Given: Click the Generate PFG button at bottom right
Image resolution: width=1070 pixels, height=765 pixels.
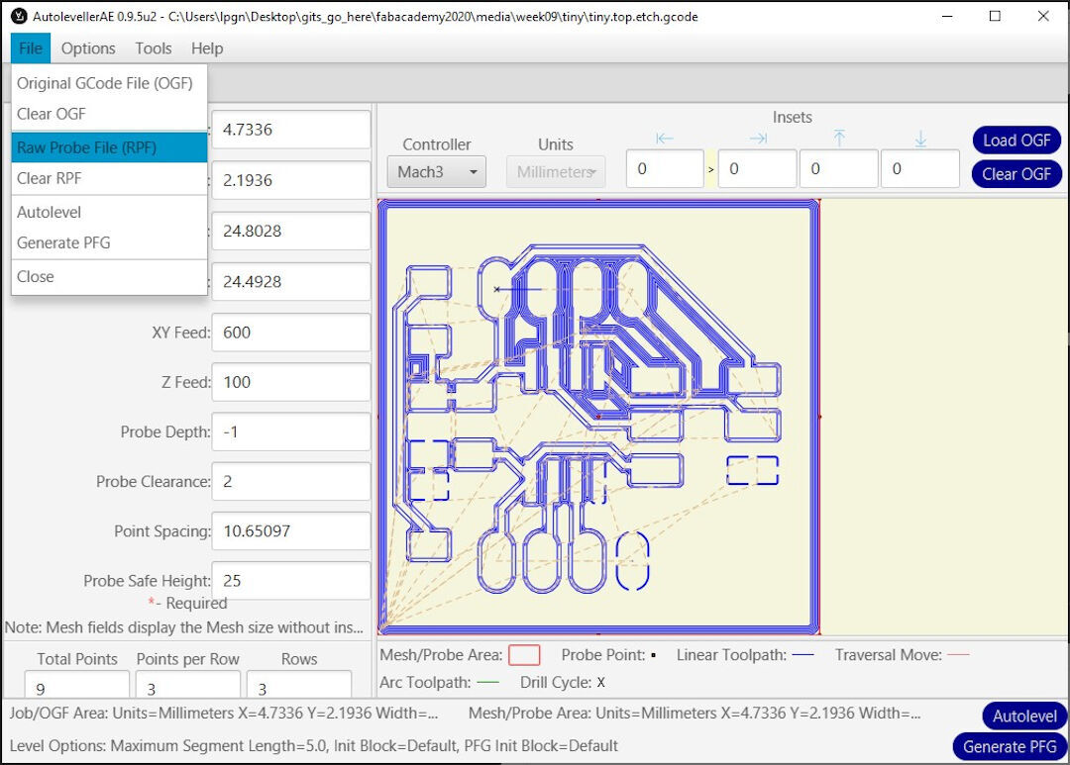Looking at the screenshot, I should tap(1010, 746).
